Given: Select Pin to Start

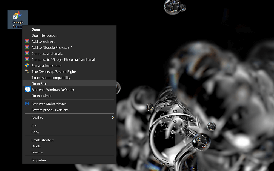Looking at the screenshot, I should (x=69, y=84).
